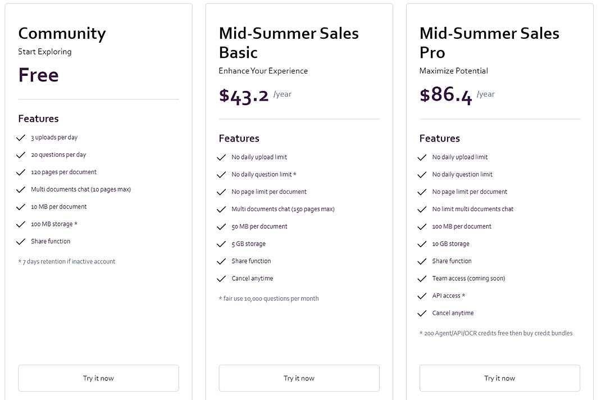Screen dimensions: 601x400
Task: Select the checkmark next to "100 MB storage *"
Action: [x=20, y=224]
